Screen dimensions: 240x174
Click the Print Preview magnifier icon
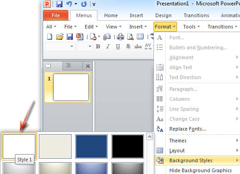pyautogui.click(x=130, y=37)
